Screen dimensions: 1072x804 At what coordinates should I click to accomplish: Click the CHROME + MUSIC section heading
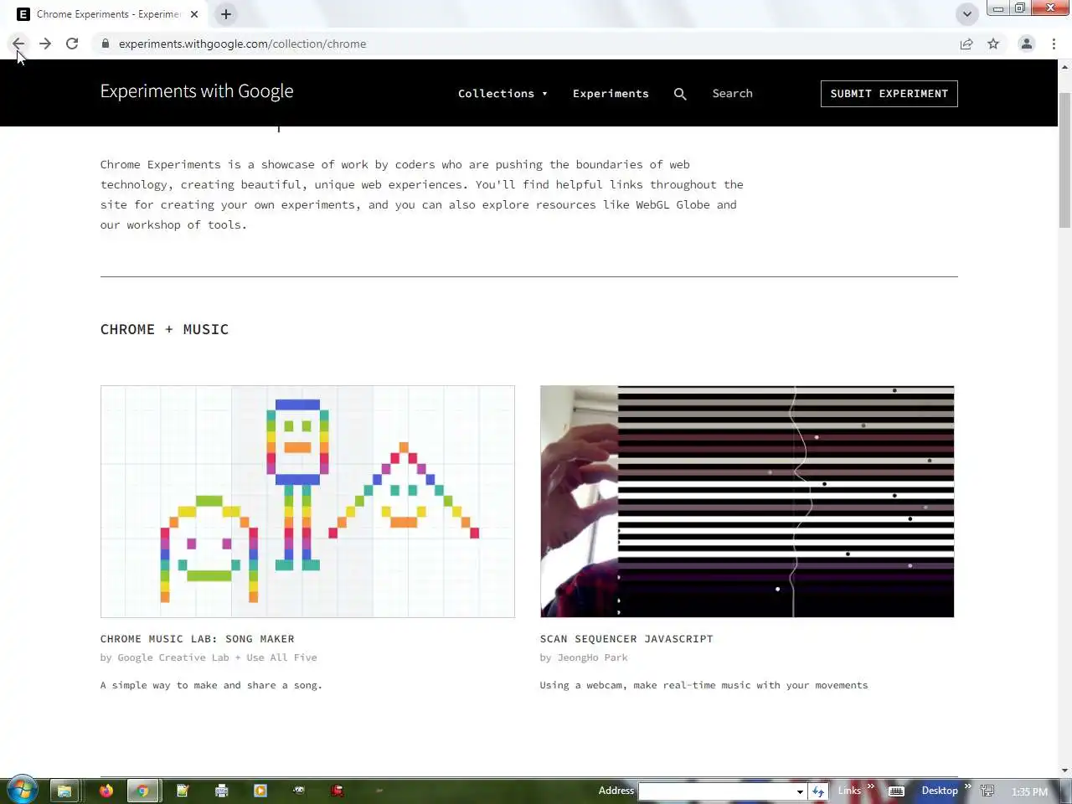coord(164,329)
